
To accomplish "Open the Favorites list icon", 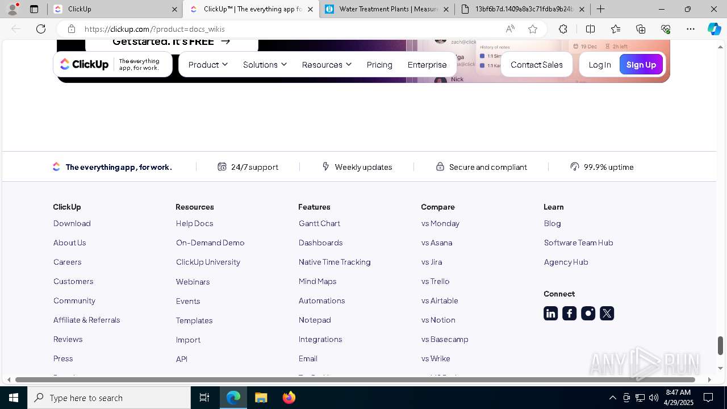I will pyautogui.click(x=616, y=29).
